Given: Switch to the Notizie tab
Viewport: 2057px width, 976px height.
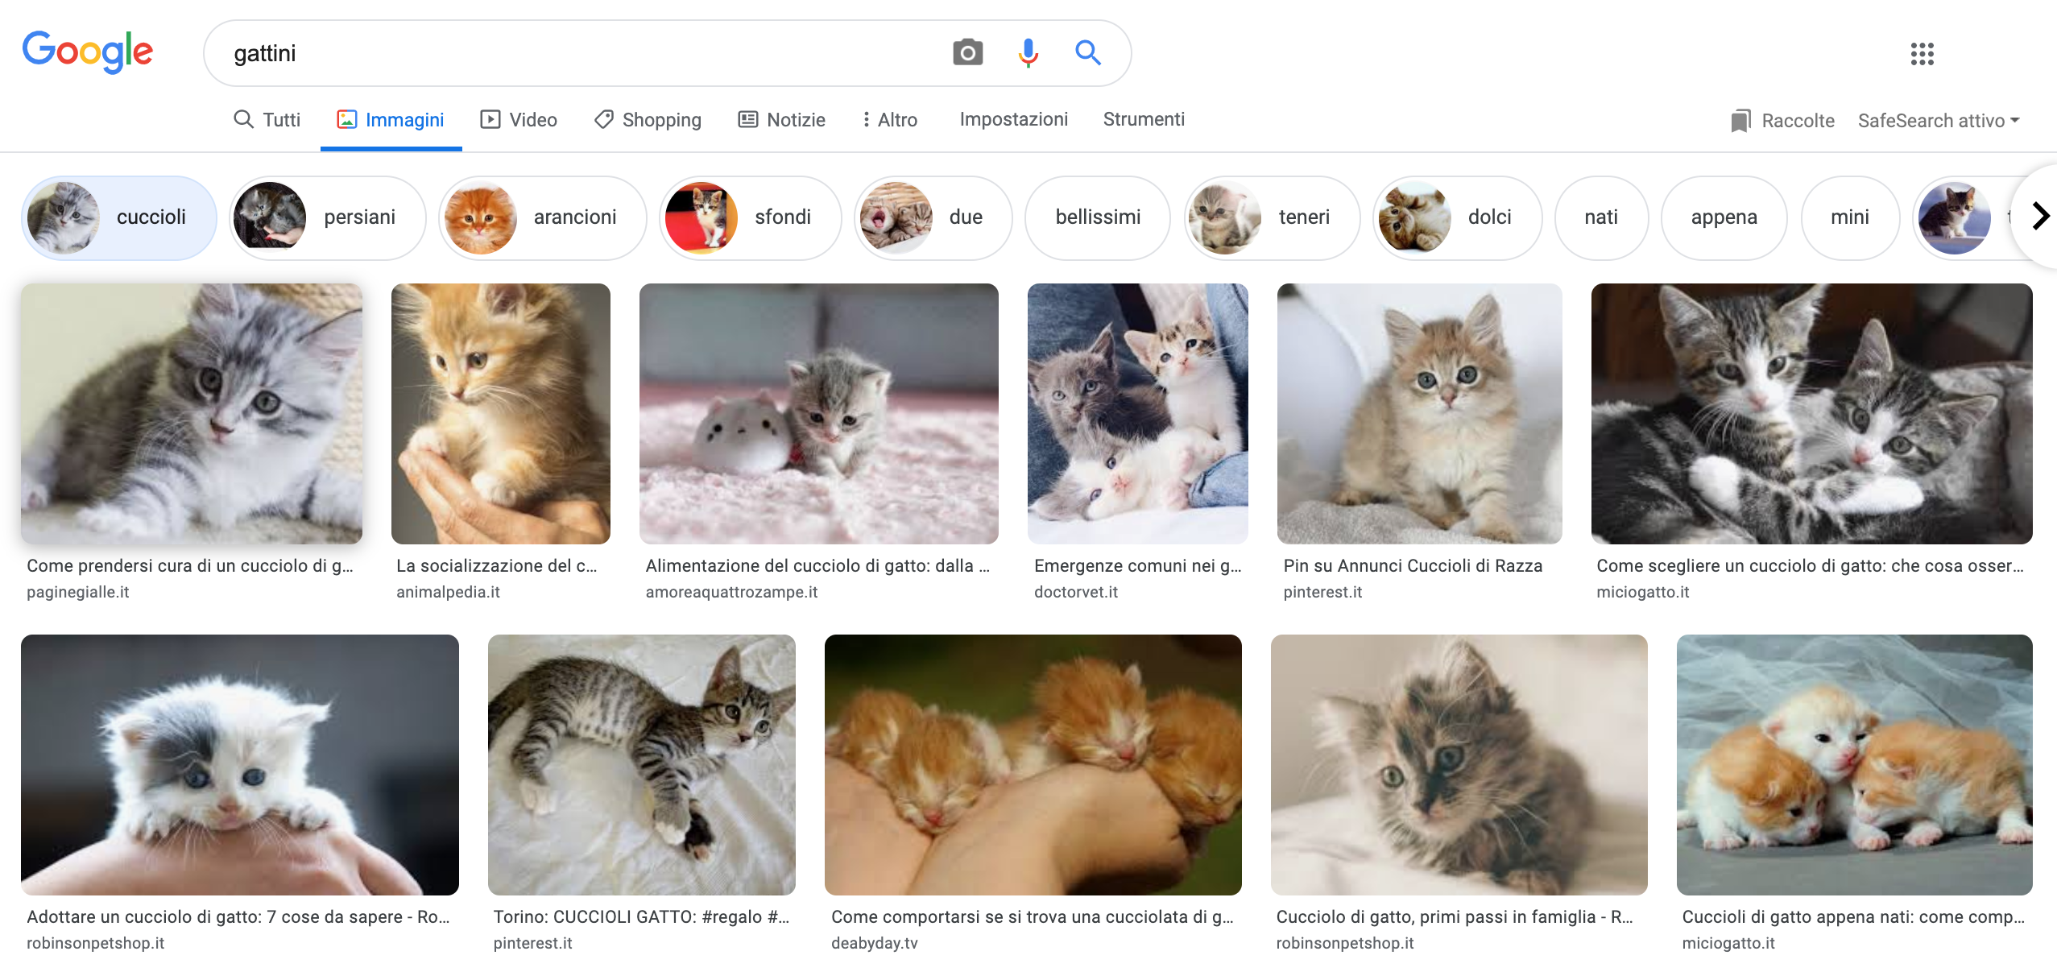Looking at the screenshot, I should 782,120.
